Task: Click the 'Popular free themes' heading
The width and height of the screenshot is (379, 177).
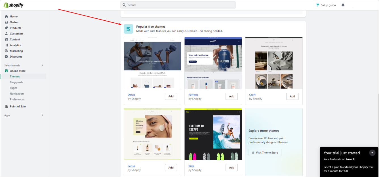Action: pyautogui.click(x=151, y=27)
